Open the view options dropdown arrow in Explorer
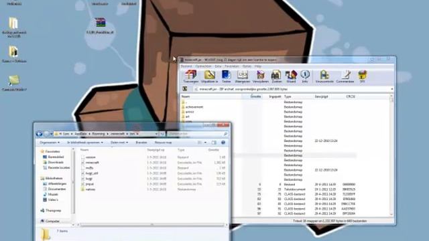The image size is (429, 241). [206, 143]
